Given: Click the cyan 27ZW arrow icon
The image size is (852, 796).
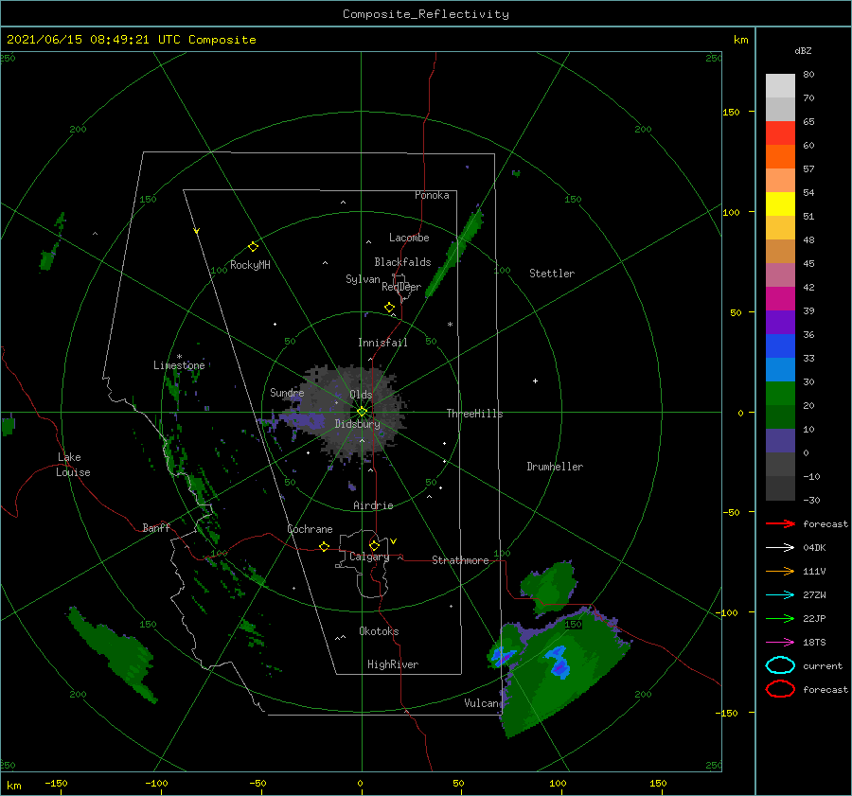Looking at the screenshot, I should 780,595.
